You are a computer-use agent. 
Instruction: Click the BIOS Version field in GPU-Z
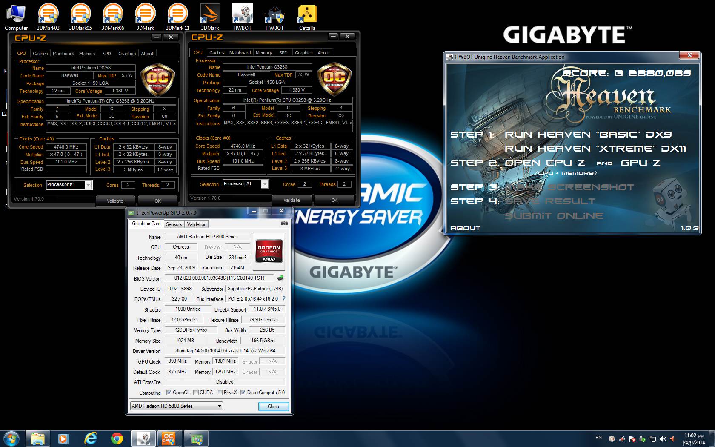pos(219,278)
